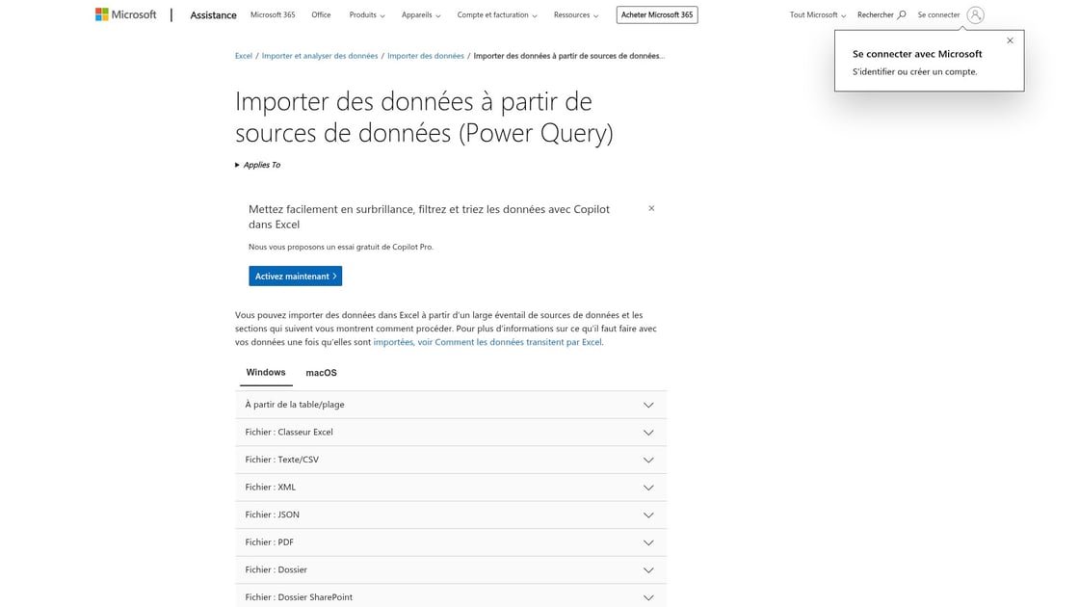Go to Microsoft 365 menu item
This screenshot has width=1079, height=607.
(x=273, y=14)
